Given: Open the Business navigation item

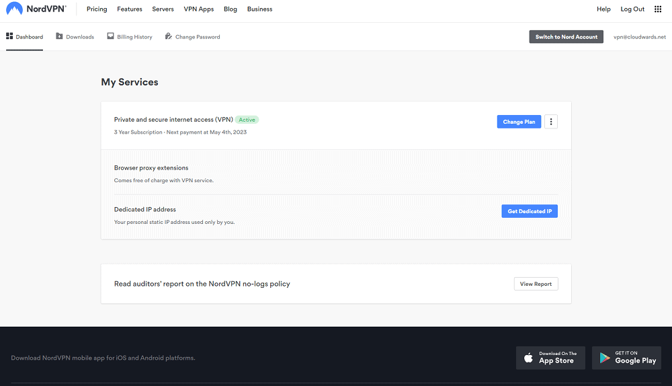Looking at the screenshot, I should click(x=259, y=9).
